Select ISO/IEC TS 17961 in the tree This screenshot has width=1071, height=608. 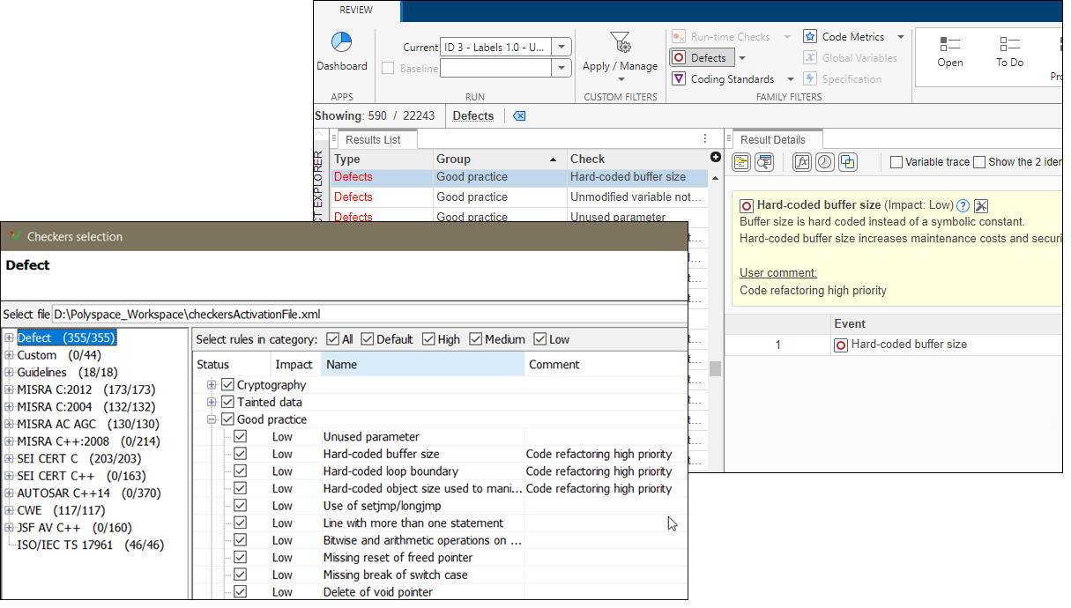coord(91,545)
